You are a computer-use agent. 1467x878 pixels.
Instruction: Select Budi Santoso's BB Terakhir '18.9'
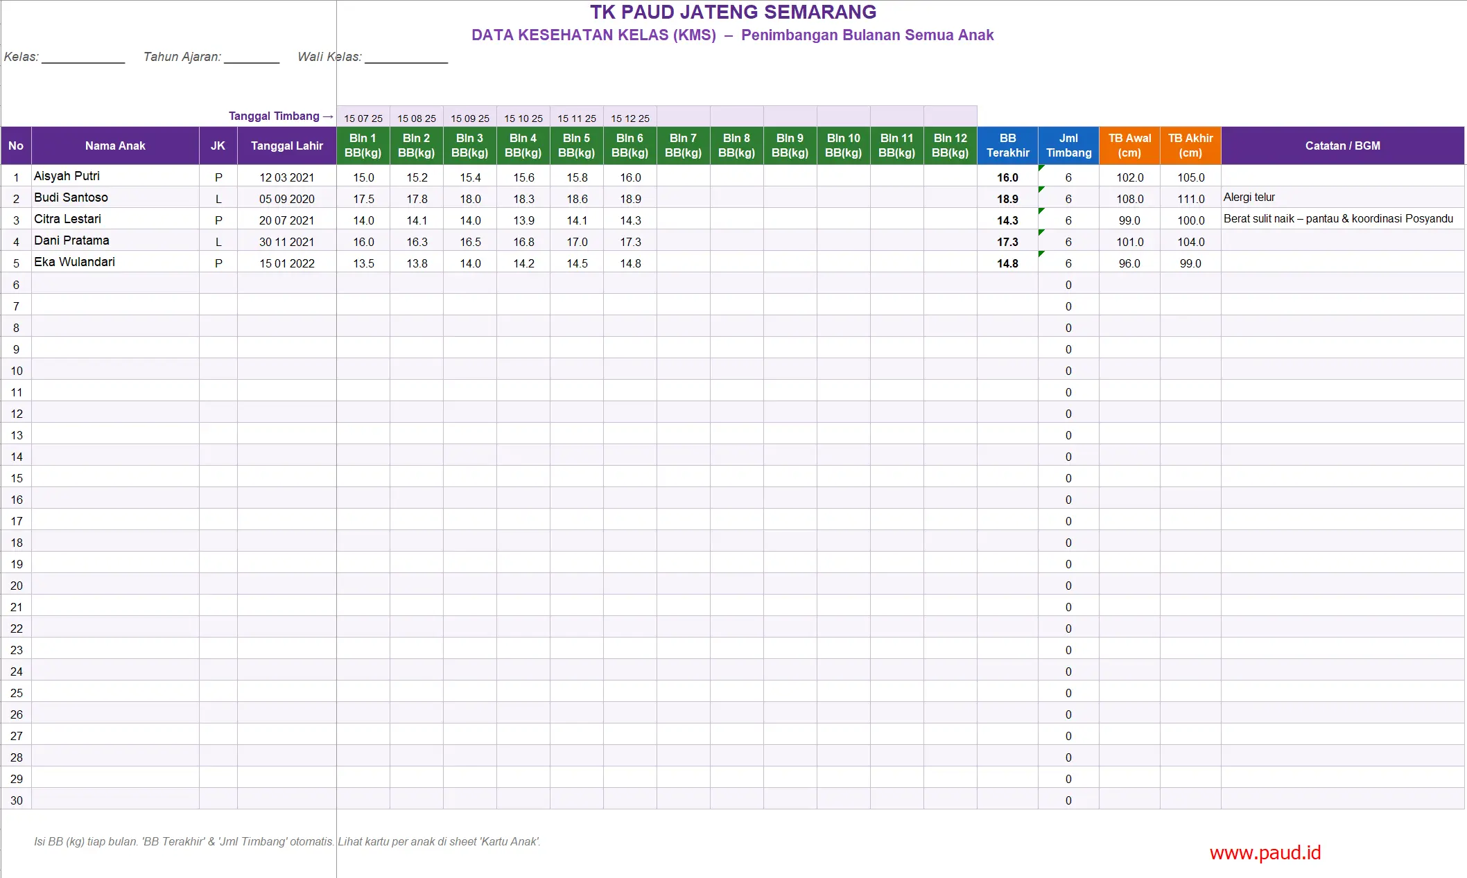tap(1008, 198)
